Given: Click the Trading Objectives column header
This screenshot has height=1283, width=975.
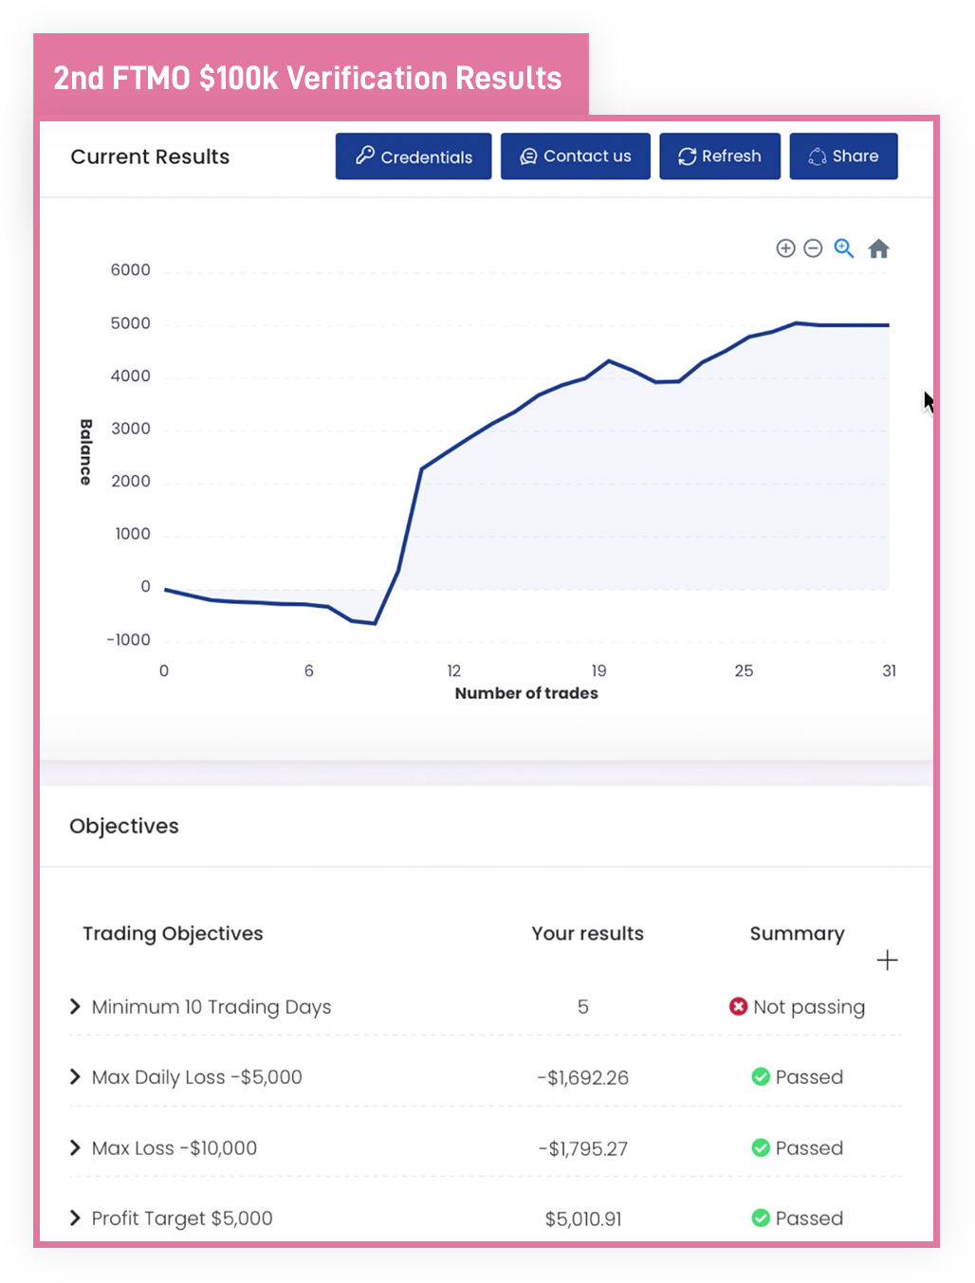Looking at the screenshot, I should click(173, 933).
